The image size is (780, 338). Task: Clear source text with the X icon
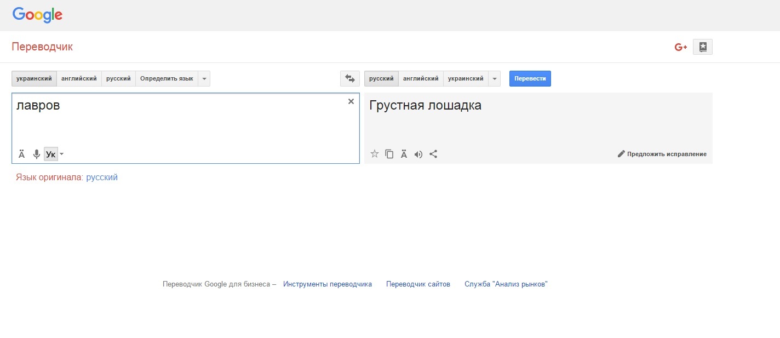(351, 101)
